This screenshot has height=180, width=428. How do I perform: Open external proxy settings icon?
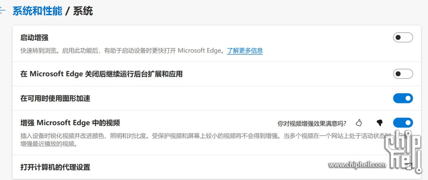click(x=409, y=166)
